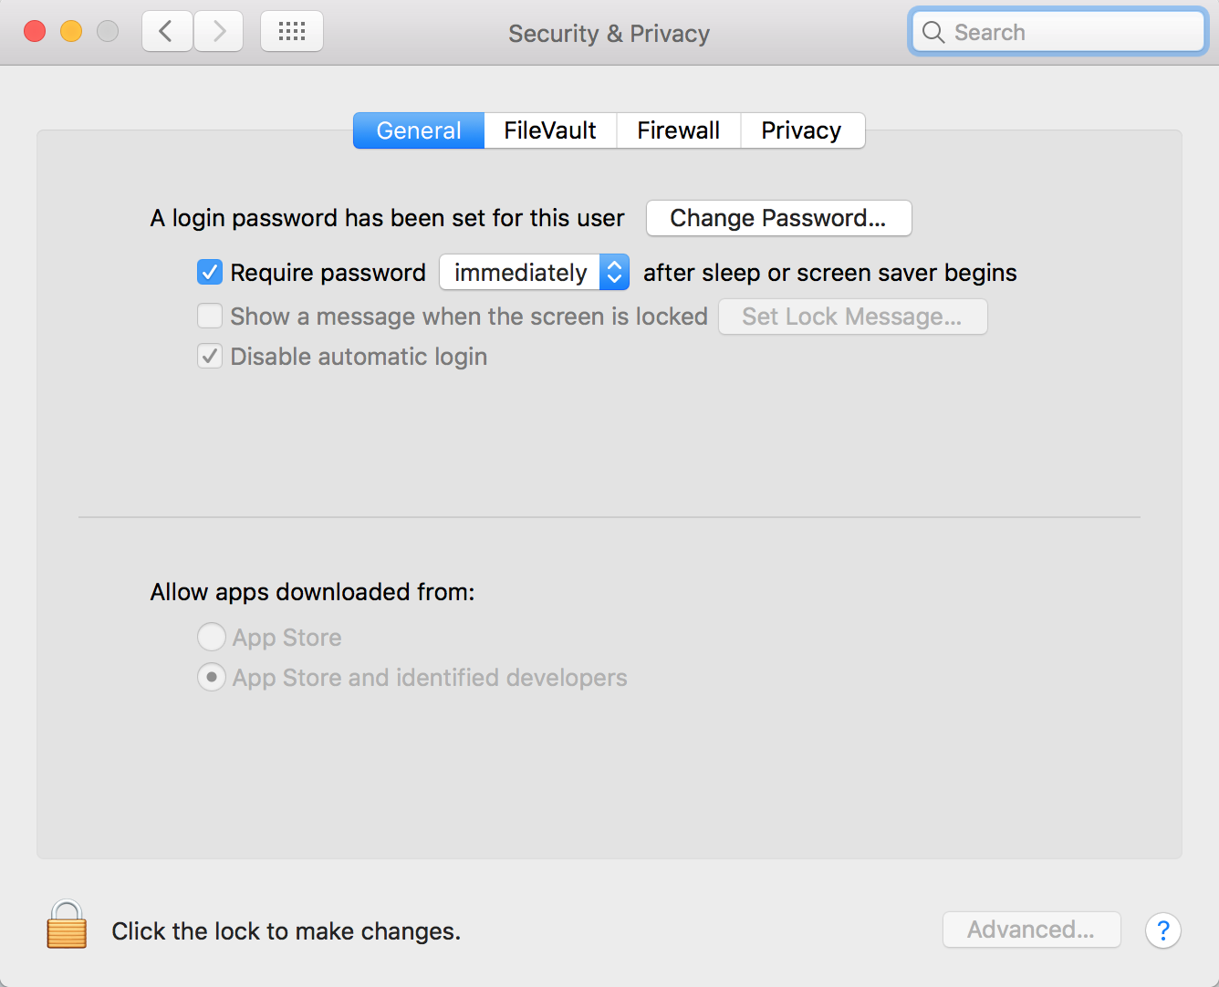Click the 'Click the lock to make changes.' text
Screen dimensions: 1219x987
click(x=286, y=930)
